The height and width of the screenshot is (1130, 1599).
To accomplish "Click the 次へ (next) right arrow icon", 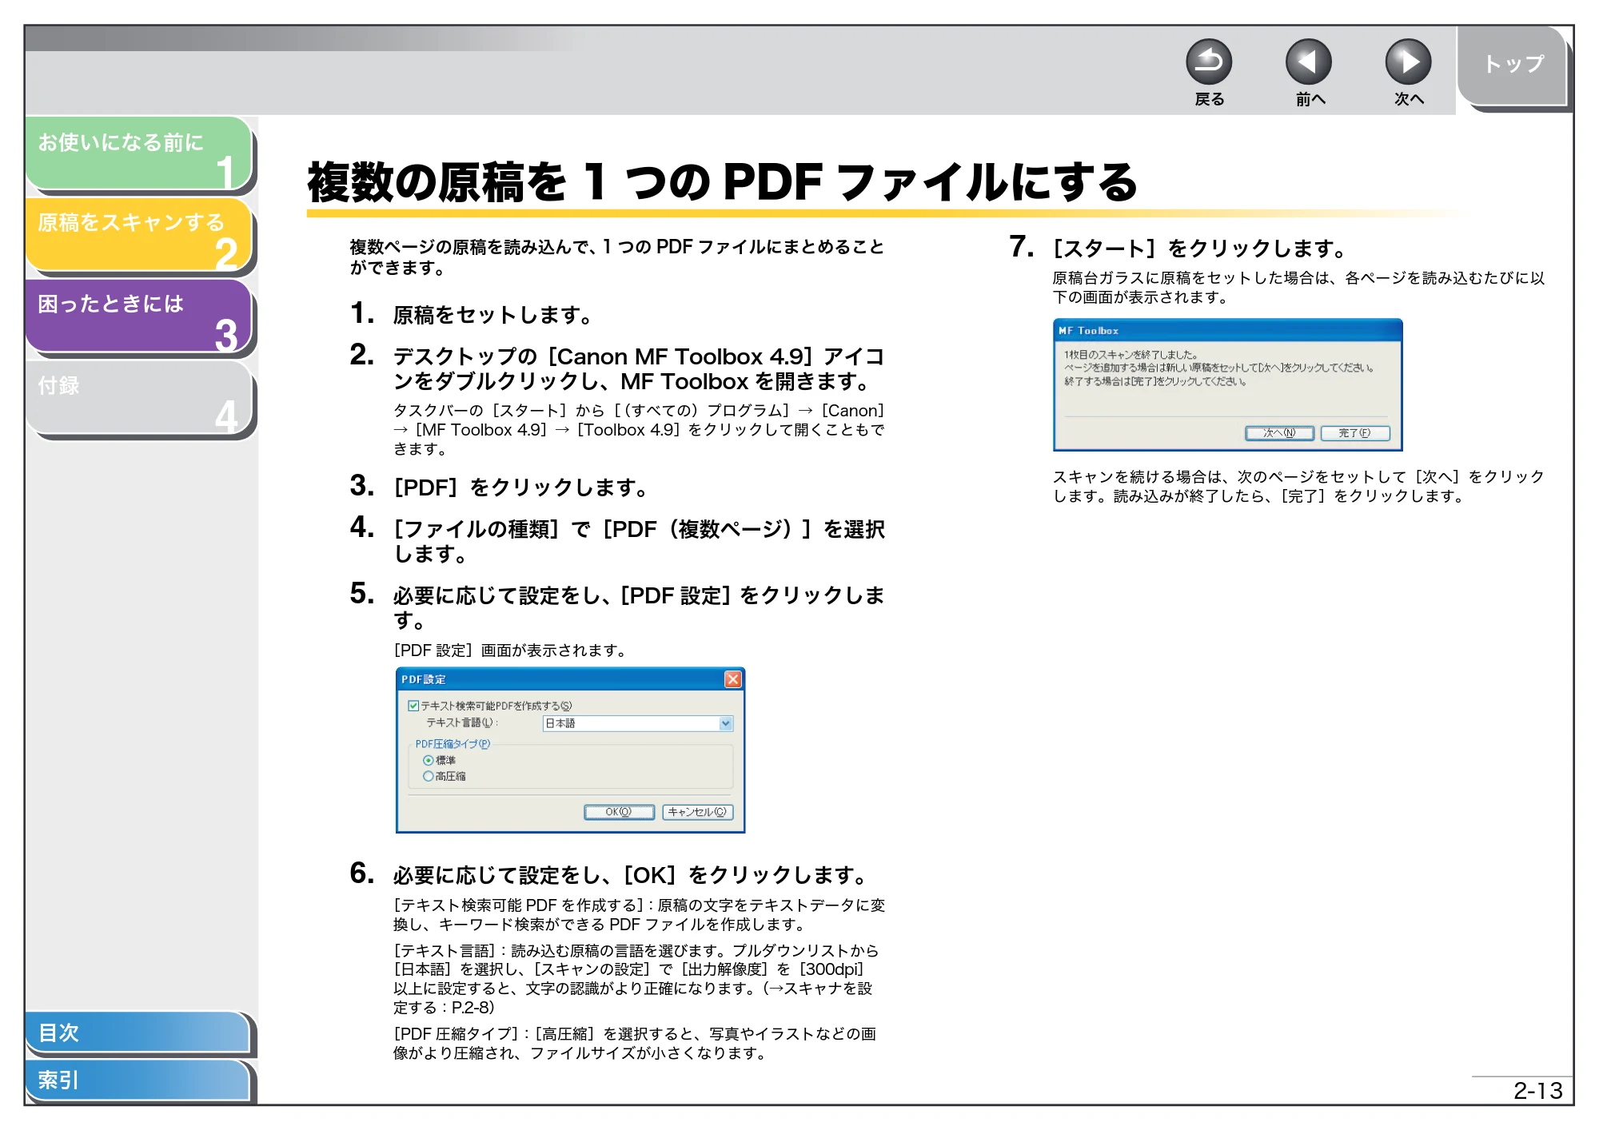I will point(1408,62).
